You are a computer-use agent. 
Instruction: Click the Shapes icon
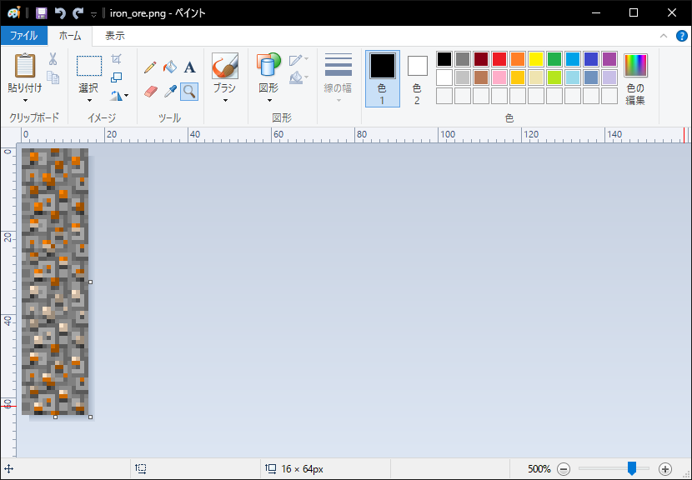pyautogui.click(x=268, y=65)
